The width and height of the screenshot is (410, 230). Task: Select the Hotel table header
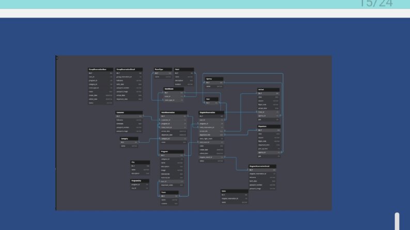[x=184, y=70]
